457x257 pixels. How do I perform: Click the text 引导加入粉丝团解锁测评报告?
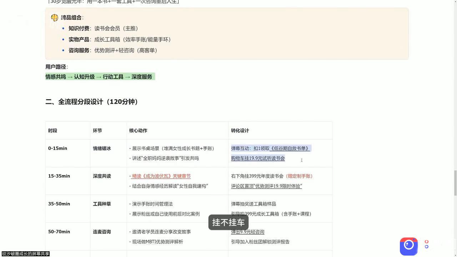[x=260, y=242]
